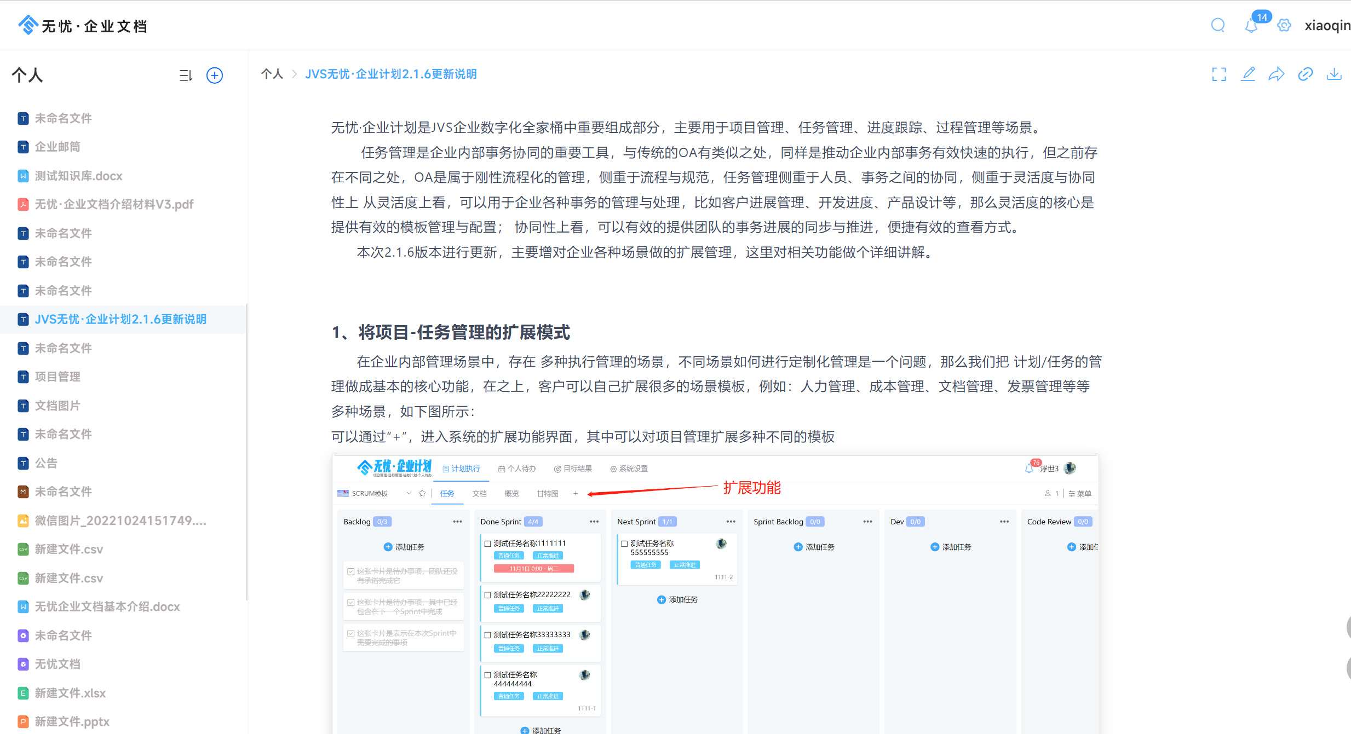Click the T icon beside 企业邮筒
This screenshot has height=734, width=1351.
23,147
